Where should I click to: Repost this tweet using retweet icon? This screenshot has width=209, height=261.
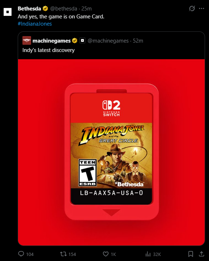click(63, 254)
